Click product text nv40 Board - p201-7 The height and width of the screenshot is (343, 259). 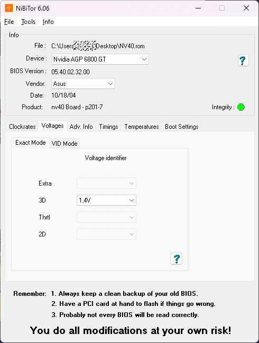pyautogui.click(x=77, y=107)
